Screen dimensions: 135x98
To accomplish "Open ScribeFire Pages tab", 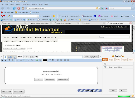I will [124, 60].
